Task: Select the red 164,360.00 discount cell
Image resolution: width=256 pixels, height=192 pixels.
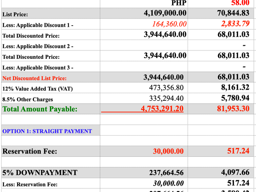Action: pos(144,24)
